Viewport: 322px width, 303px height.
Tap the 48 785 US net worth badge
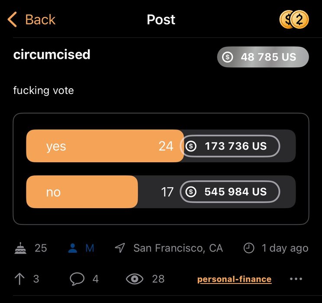pos(263,57)
